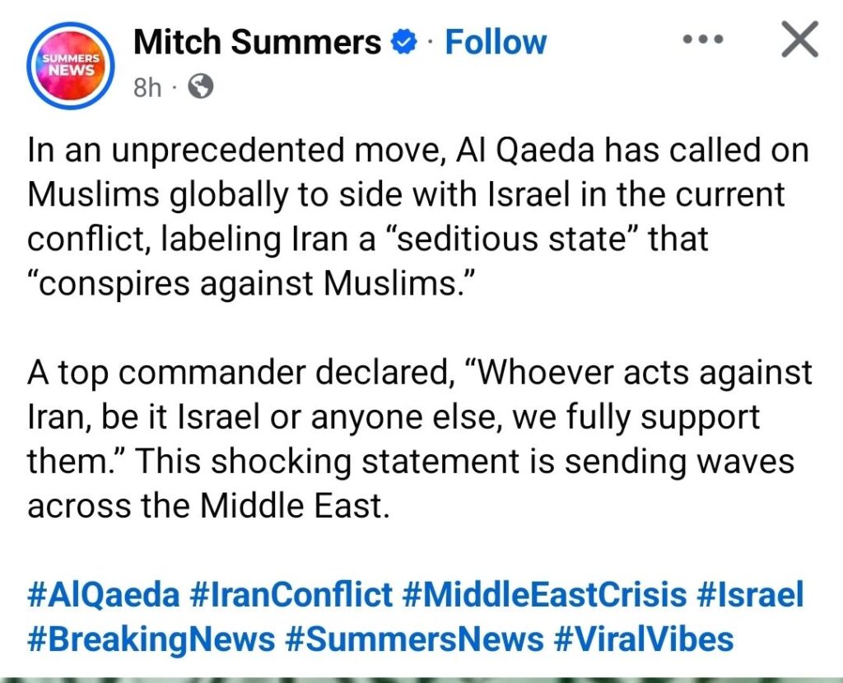Open the #Israel hashtag
The height and width of the screenshot is (683, 843).
751,594
